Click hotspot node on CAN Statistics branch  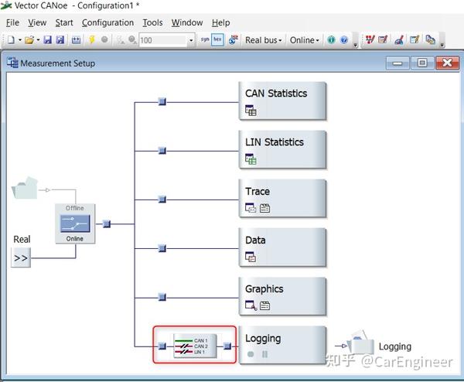tap(162, 101)
